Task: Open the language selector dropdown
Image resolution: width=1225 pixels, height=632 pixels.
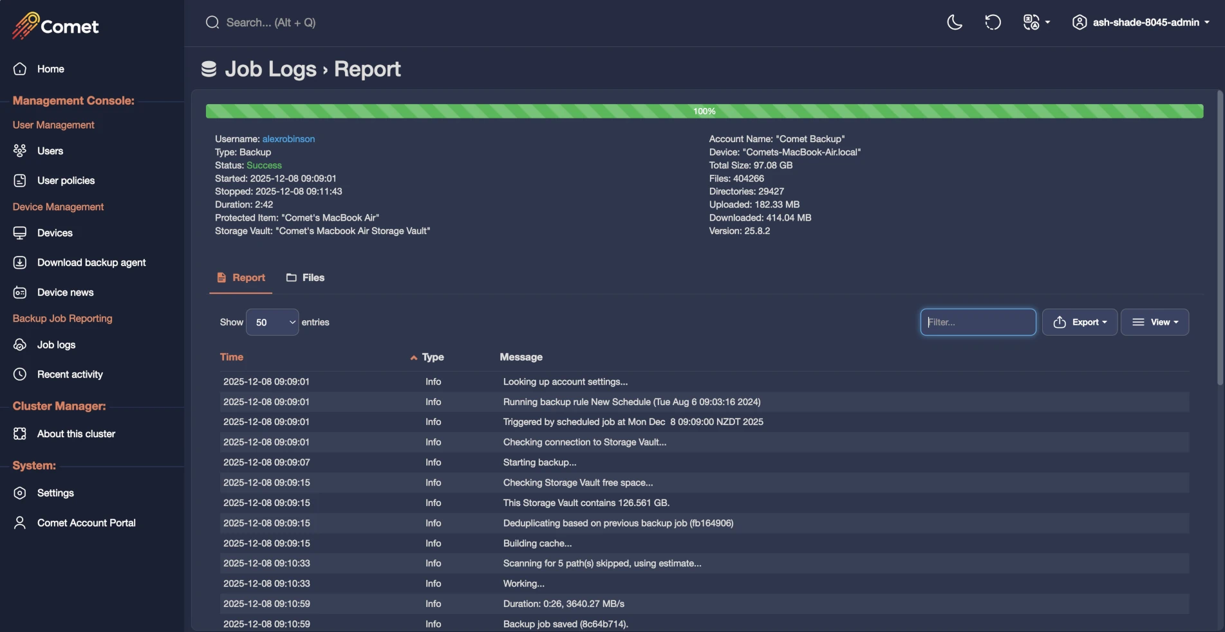Action: 1036,23
